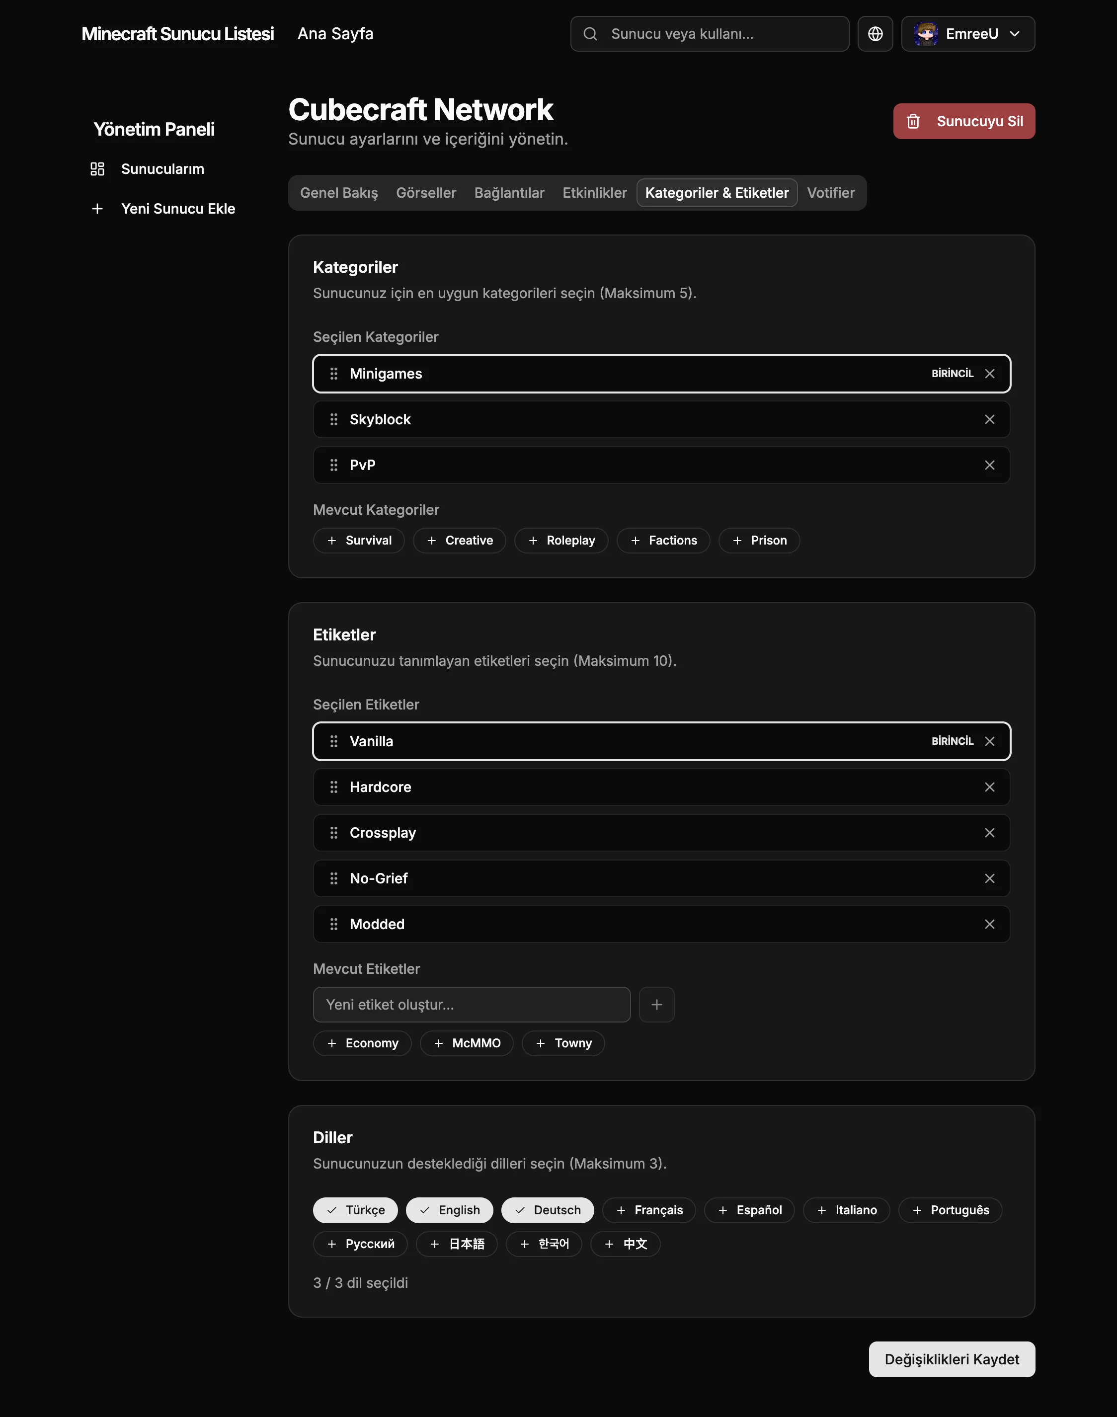Toggle the Русский language chip
Viewport: 1117px width, 1417px height.
pos(360,1244)
